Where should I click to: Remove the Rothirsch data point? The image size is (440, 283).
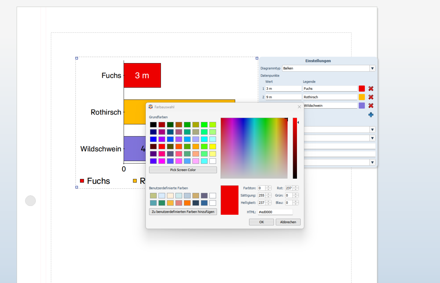[x=371, y=97]
